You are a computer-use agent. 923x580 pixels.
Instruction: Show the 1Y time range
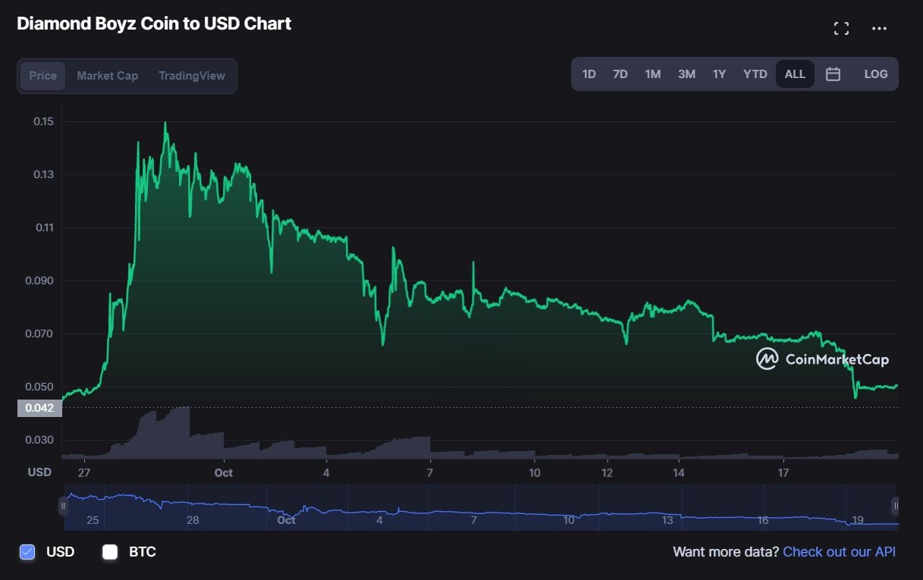(719, 74)
